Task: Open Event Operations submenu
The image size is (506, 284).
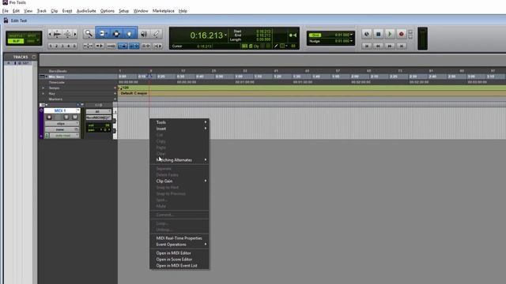Action: (179, 245)
